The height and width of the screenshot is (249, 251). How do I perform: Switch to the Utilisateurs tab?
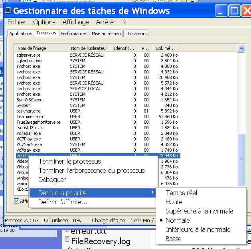(x=136, y=34)
